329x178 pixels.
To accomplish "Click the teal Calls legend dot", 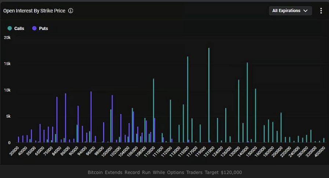I will [10, 28].
